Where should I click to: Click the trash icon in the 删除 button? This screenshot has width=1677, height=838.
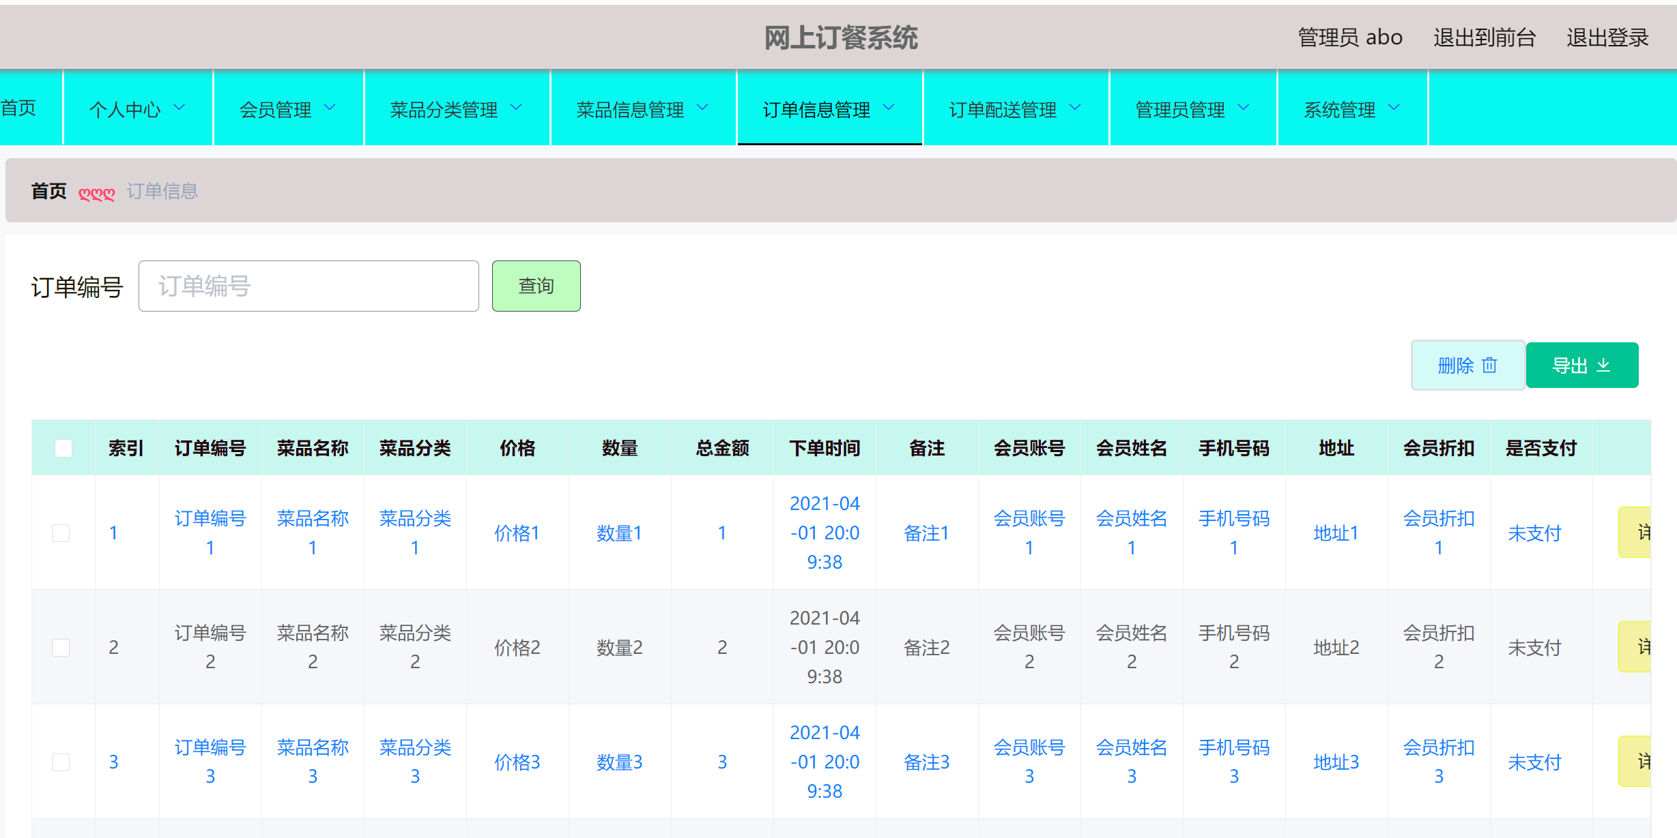tap(1489, 365)
